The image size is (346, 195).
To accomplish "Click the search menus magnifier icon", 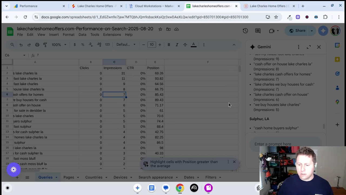I will click(x=12, y=45).
